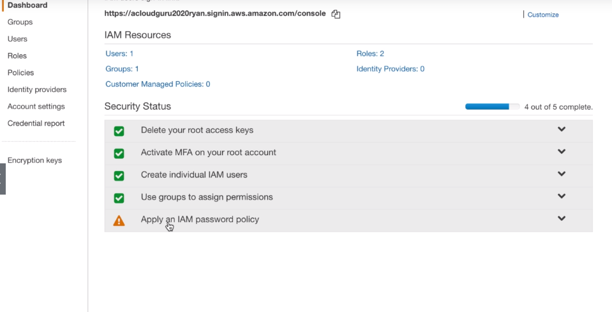
Task: Expand Apply an IAM password policy chevron
Action: (562, 218)
